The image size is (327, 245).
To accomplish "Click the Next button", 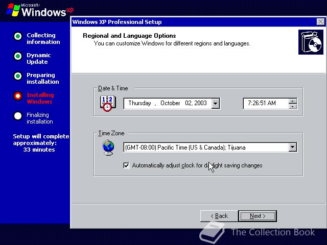I will pos(258,216).
